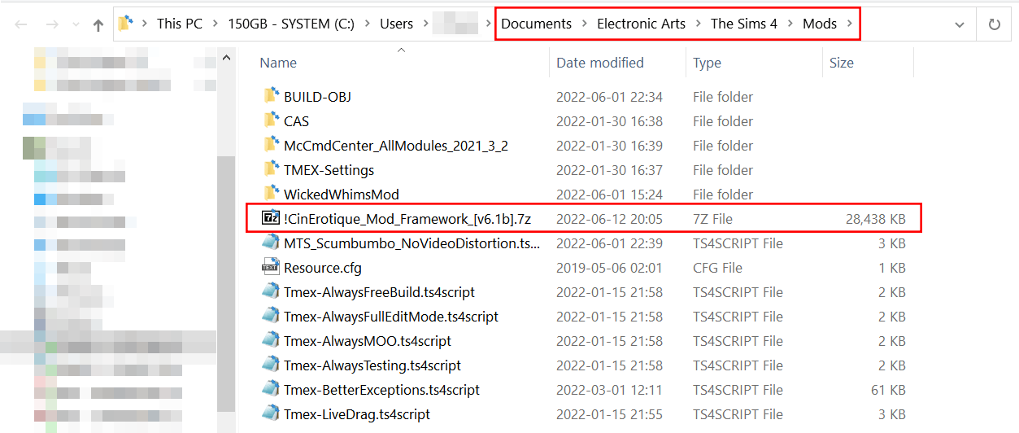Viewport: 1019px width, 433px height.
Task: Expand chevron after Mods in breadcrumb
Action: (x=850, y=24)
